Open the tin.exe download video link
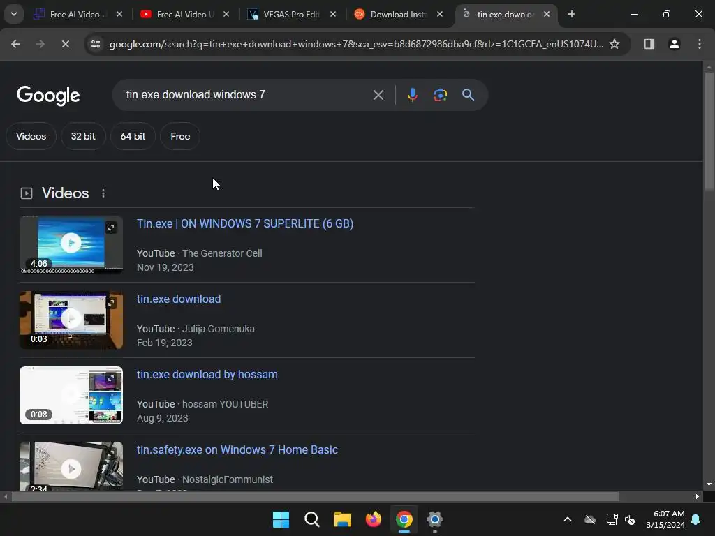Image resolution: width=715 pixels, height=536 pixels. point(179,299)
